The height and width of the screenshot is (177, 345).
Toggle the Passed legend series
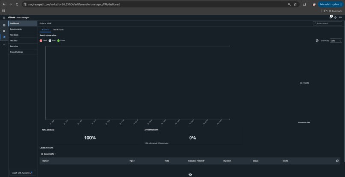pos(61,41)
